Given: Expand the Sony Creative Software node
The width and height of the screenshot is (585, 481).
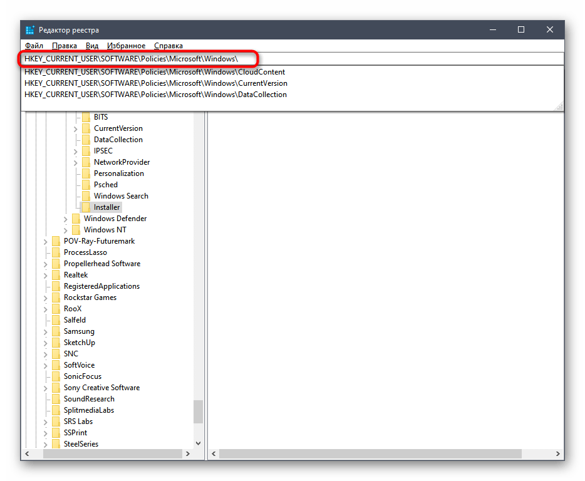Looking at the screenshot, I should 46,388.
